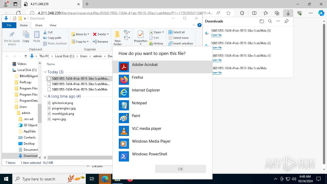
Task: Click Paste shortcut in ribbon
Action: [55, 43]
